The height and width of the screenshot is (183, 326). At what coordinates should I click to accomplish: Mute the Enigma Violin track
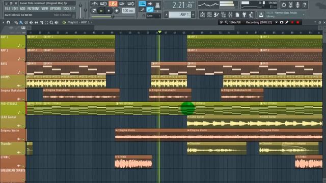coord(23,139)
